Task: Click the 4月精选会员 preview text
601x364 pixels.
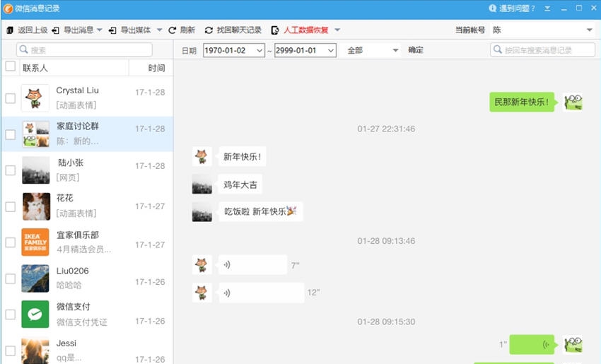Action: 83,249
